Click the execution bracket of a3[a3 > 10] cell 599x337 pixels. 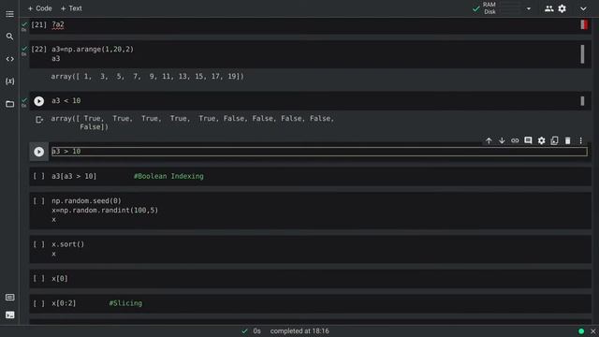[38, 176]
